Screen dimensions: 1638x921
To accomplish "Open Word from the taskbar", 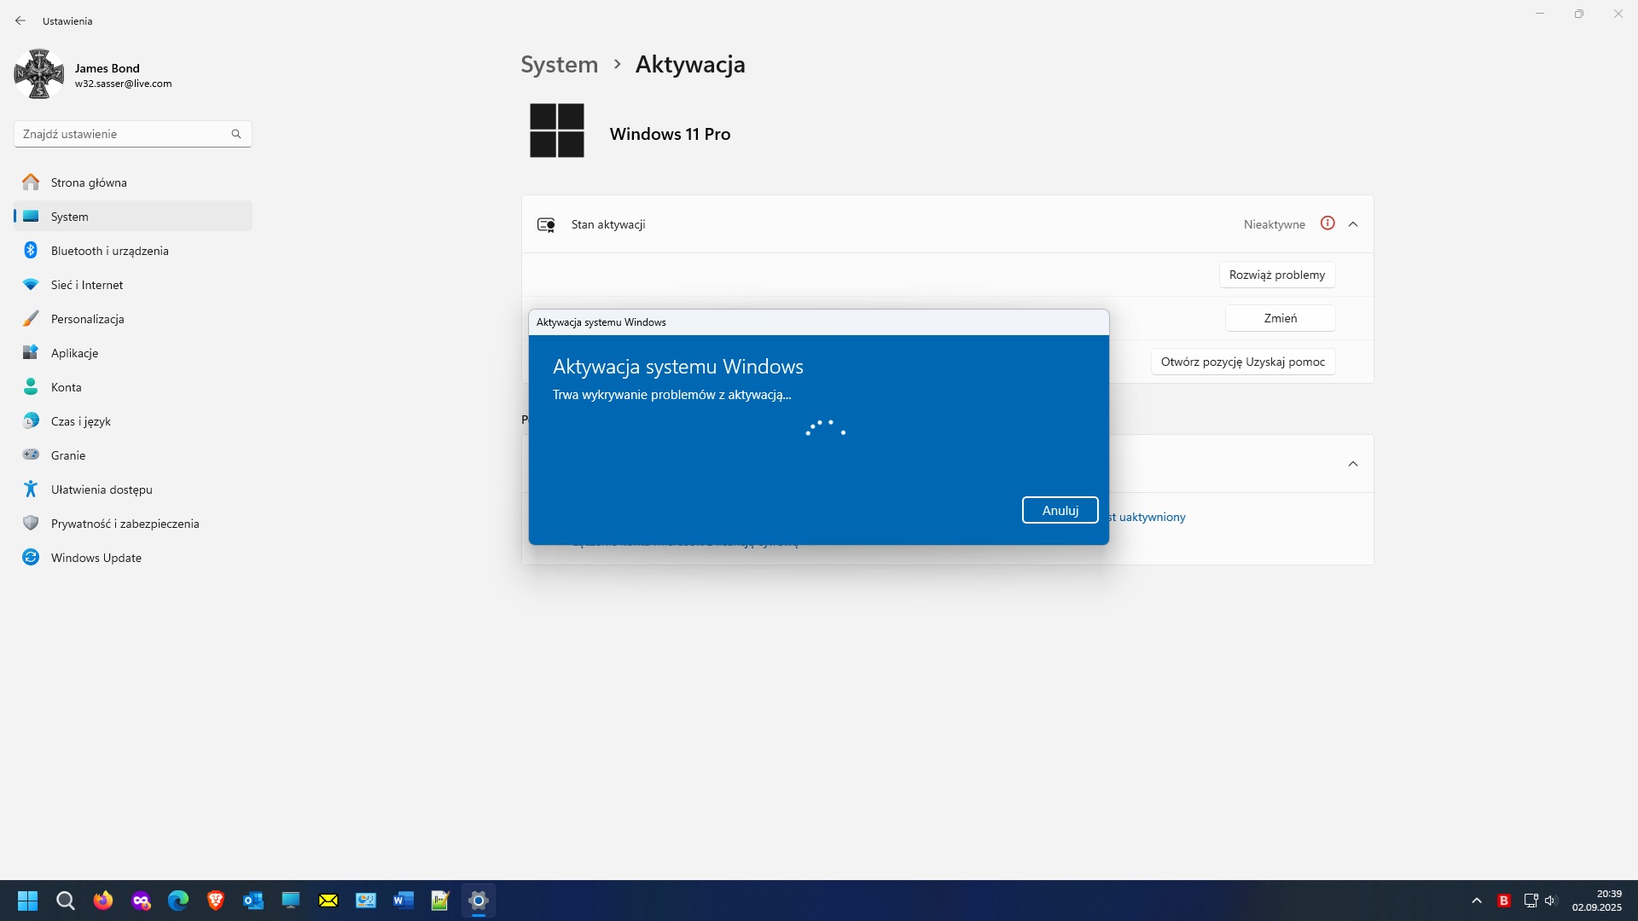I will pos(404,901).
